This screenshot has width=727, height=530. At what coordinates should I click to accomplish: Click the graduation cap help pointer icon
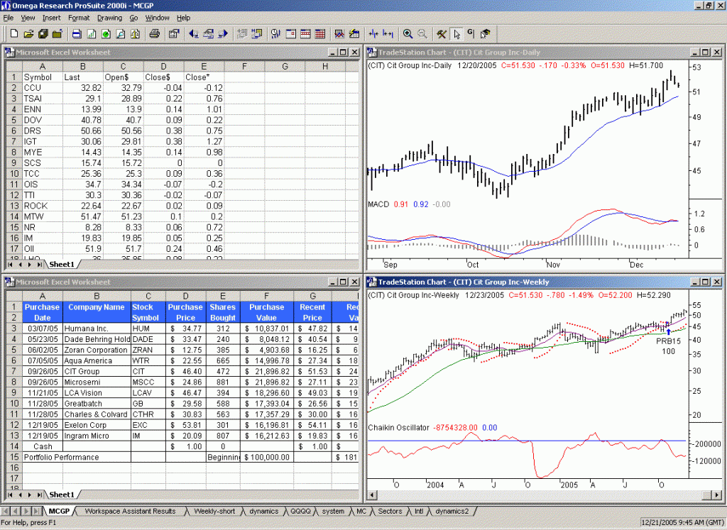pos(486,34)
